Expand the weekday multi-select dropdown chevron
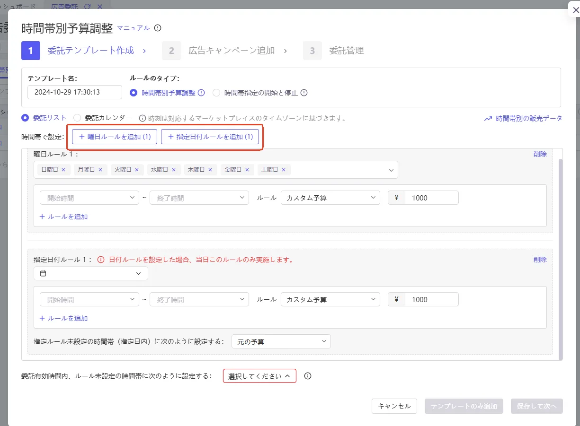 click(391, 170)
